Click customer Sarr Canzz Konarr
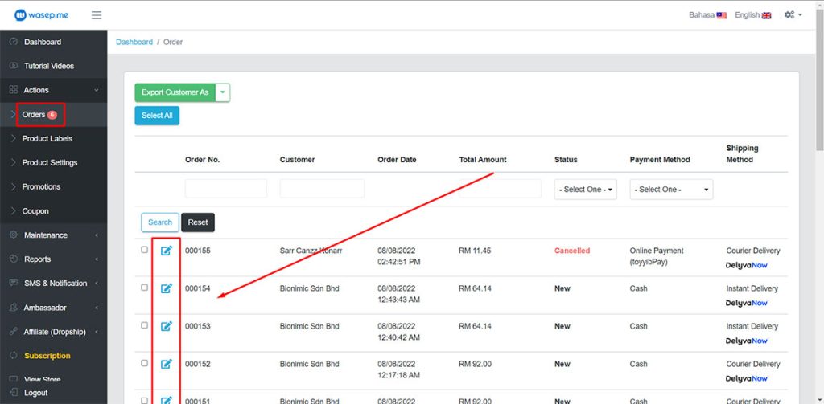Image resolution: width=824 pixels, height=404 pixels. coord(311,251)
